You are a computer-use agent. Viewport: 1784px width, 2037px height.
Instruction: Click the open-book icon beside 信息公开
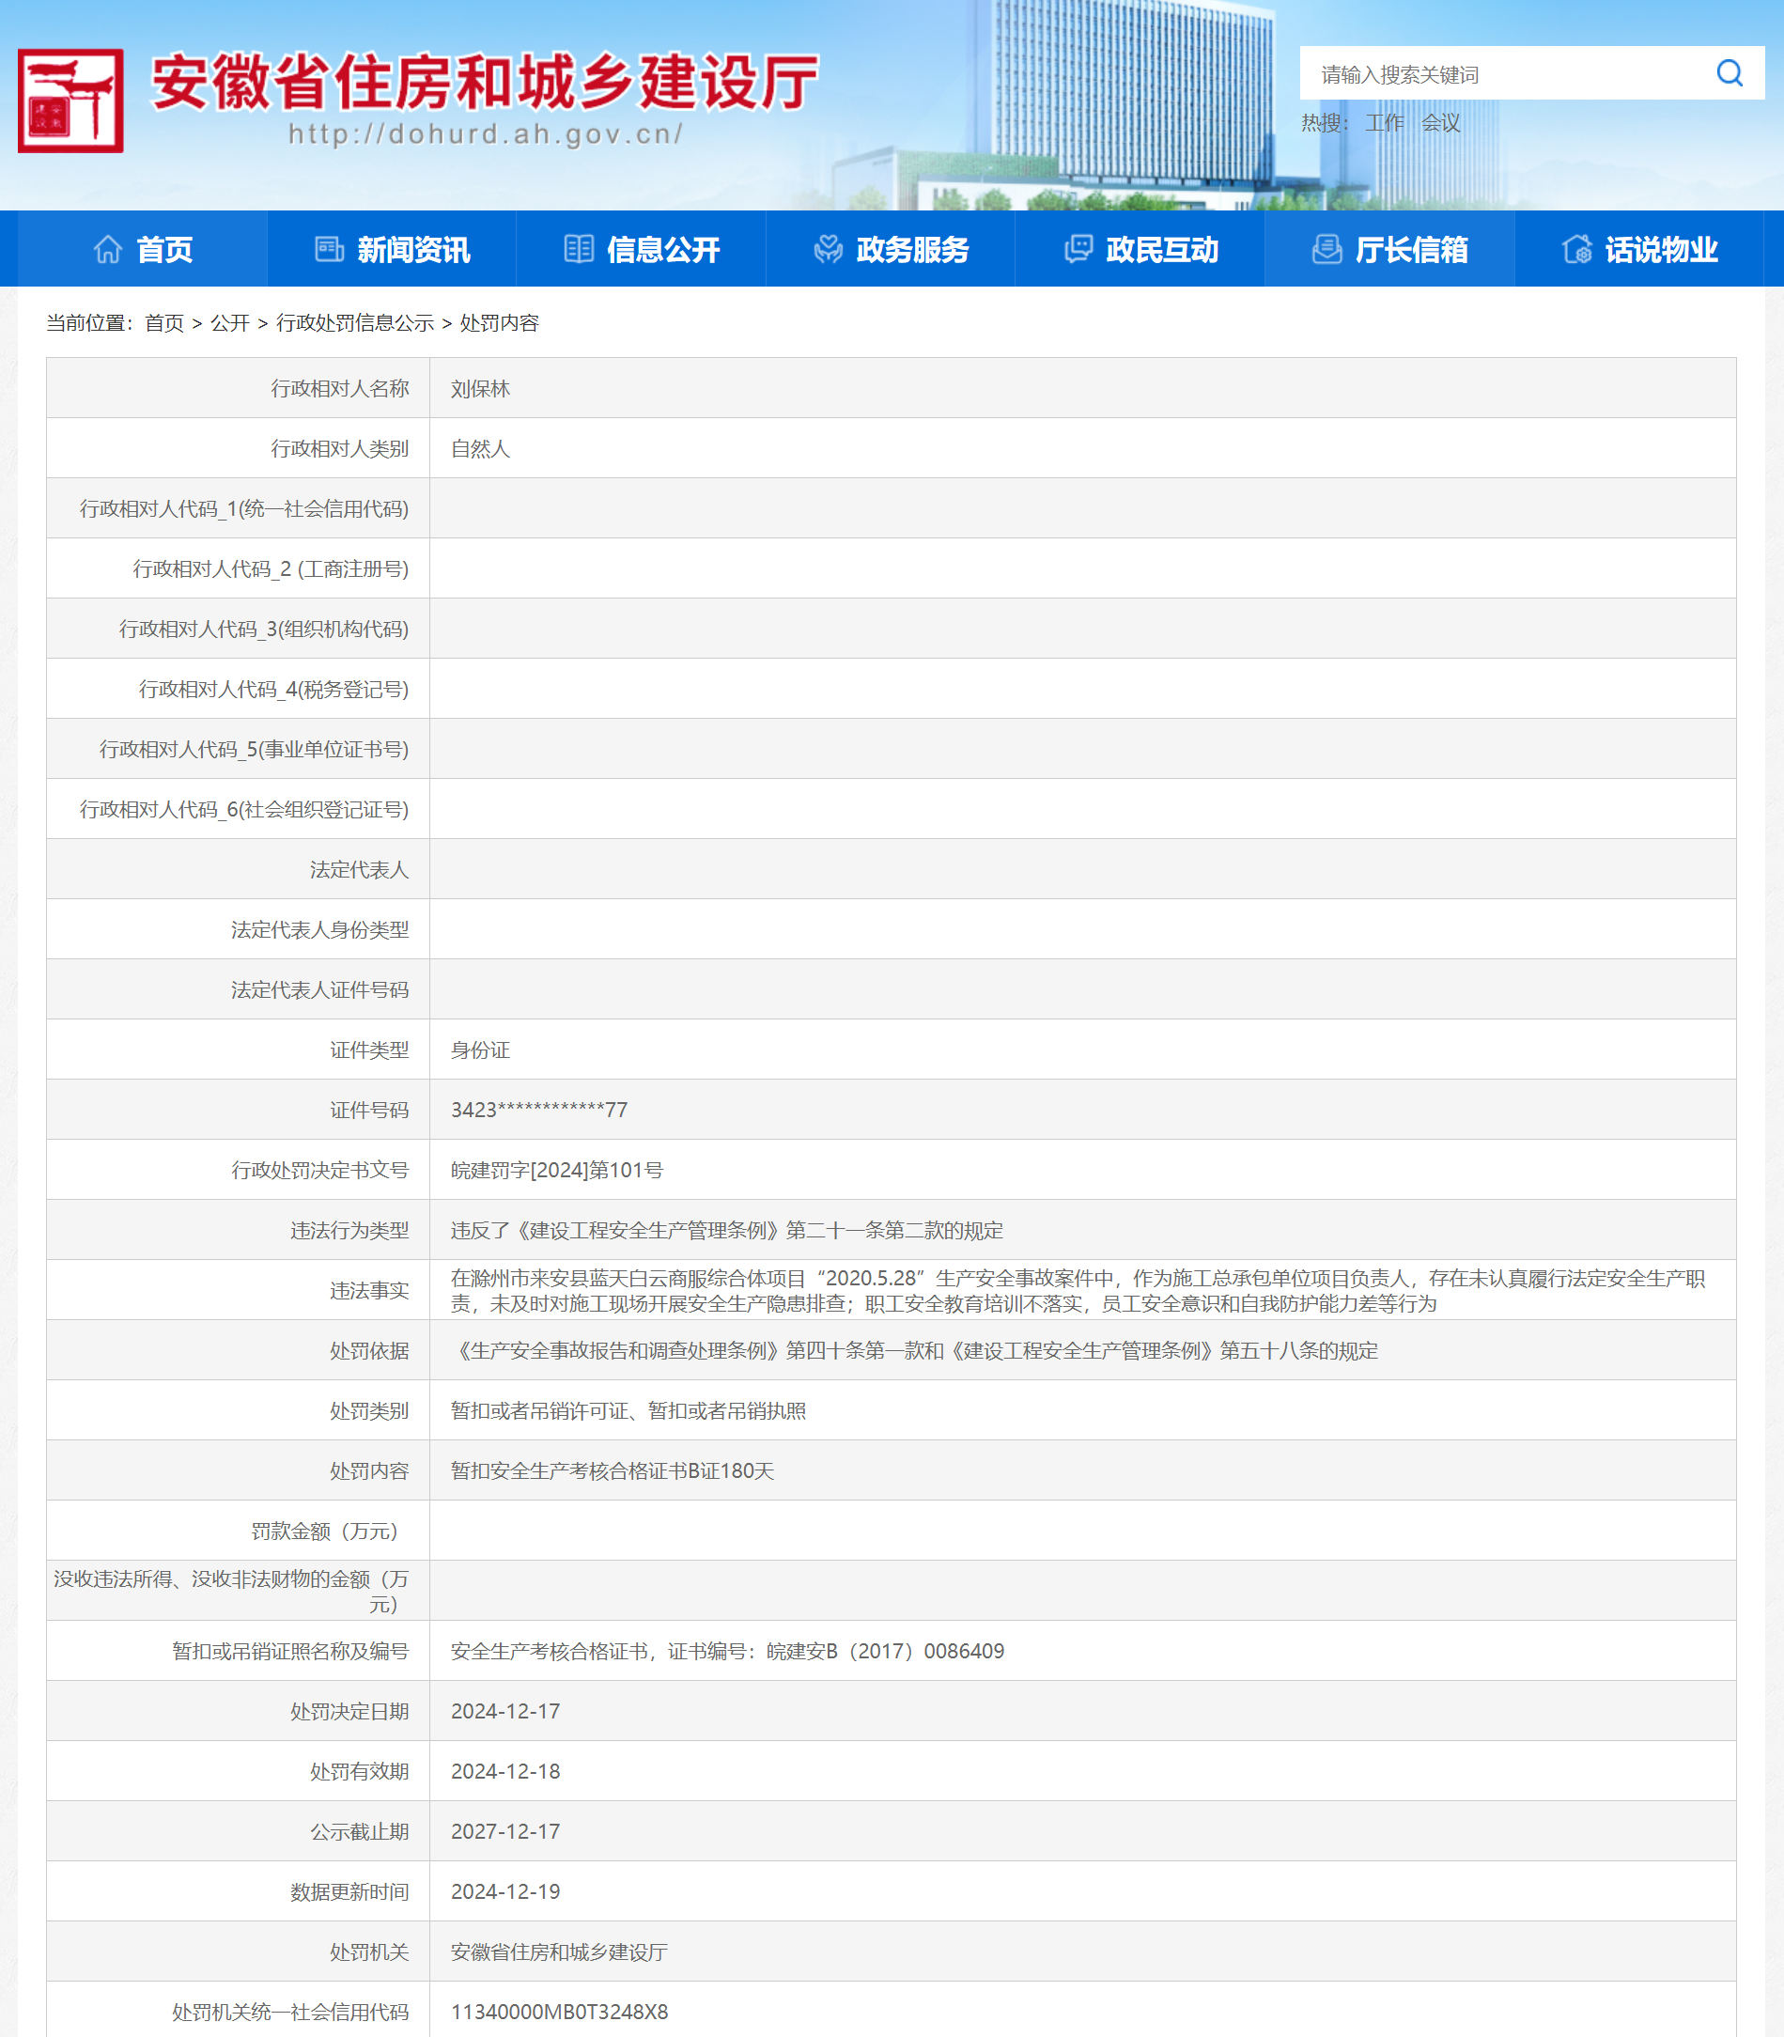point(582,249)
